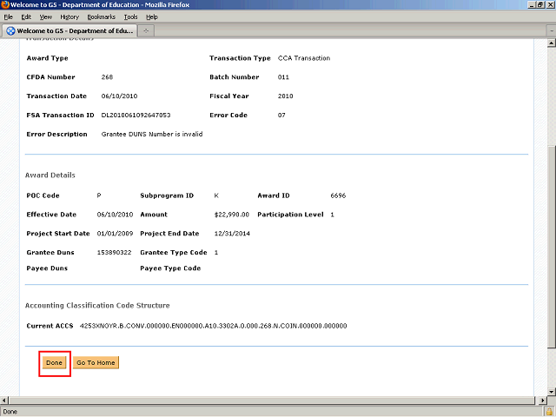
Task: Click the FSA Transaction ID value DL2010061092647053
Action: coord(136,115)
